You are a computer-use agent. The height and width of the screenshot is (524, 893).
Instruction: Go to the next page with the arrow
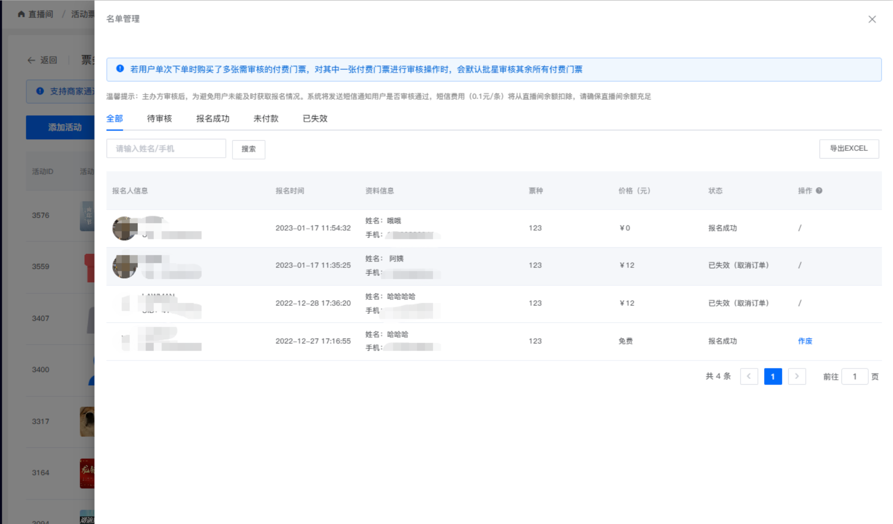pyautogui.click(x=797, y=376)
